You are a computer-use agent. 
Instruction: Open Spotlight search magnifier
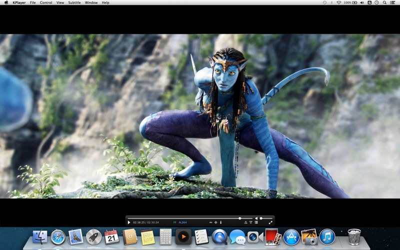[x=384, y=2]
